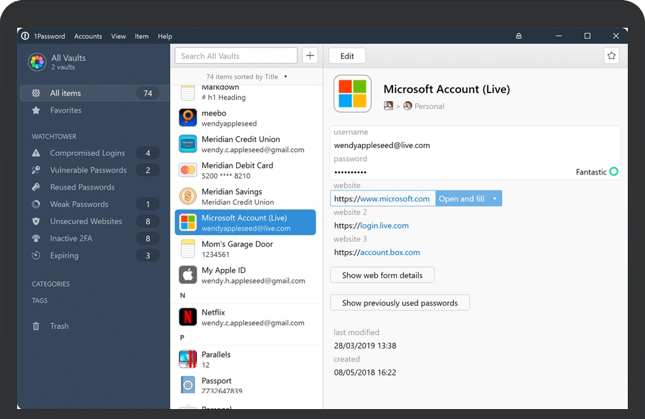Click the Search All Vaults field

click(236, 56)
